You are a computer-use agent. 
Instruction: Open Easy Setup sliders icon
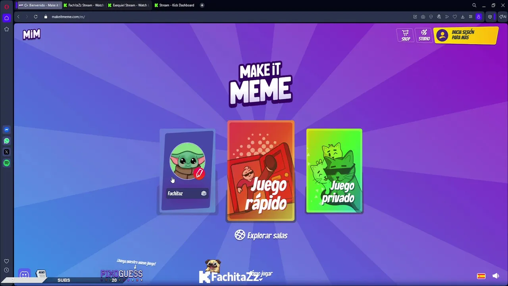coord(471,17)
